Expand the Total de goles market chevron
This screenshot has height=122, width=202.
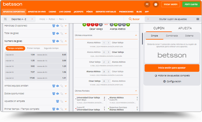66,33
